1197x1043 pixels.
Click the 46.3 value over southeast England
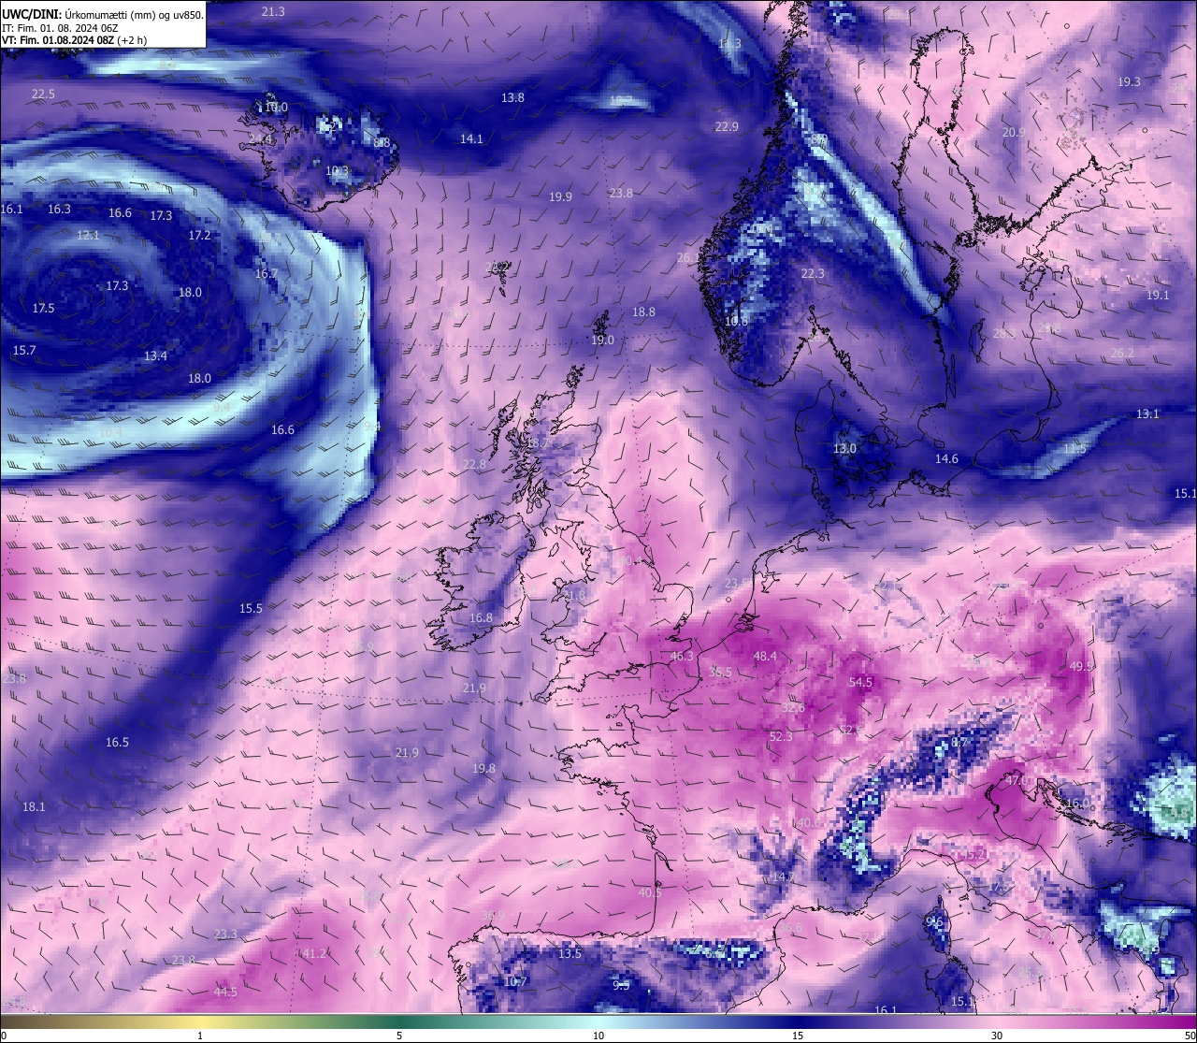pyautogui.click(x=683, y=656)
